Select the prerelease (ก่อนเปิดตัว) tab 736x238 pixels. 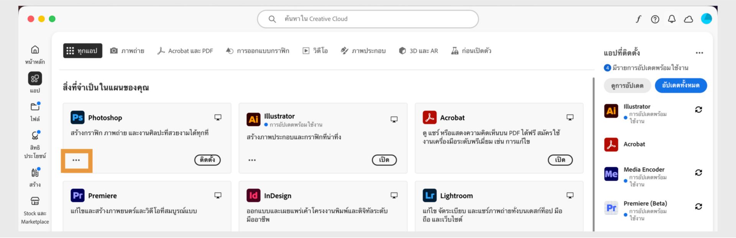pyautogui.click(x=471, y=51)
